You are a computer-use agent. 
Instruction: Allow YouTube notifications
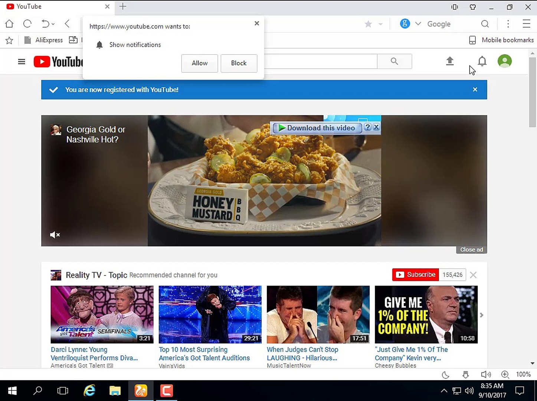point(200,63)
